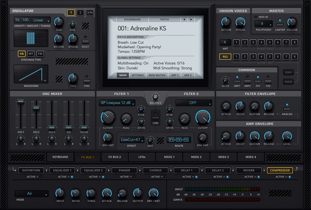Open the SOUNDBANK selector

[132, 19]
